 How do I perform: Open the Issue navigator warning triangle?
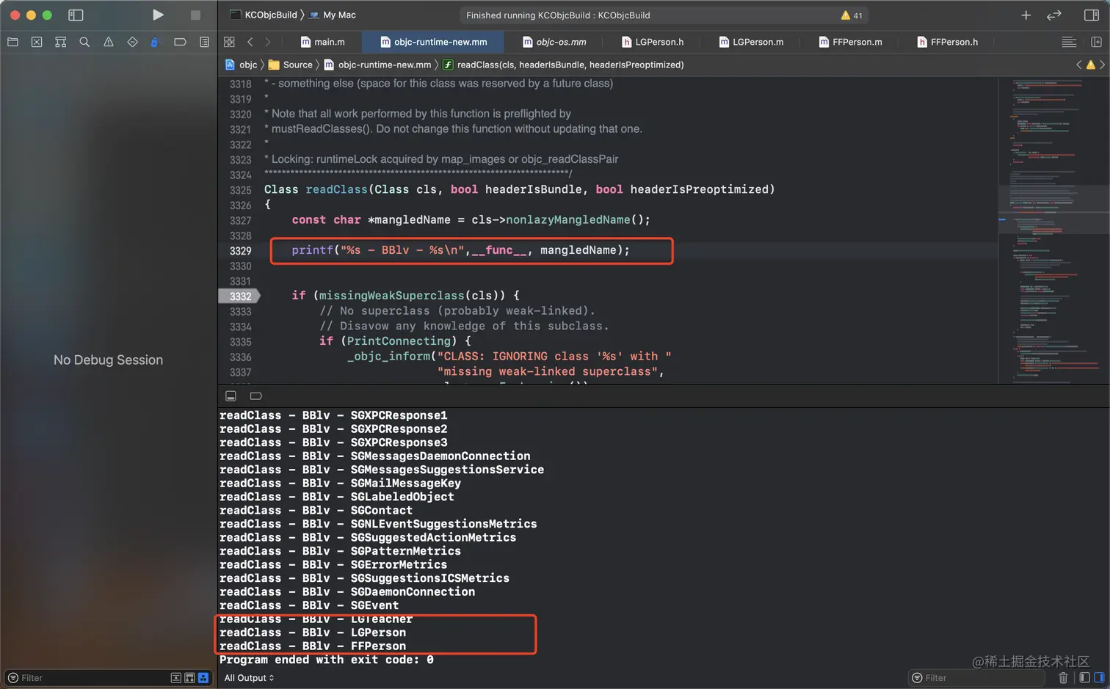(109, 42)
